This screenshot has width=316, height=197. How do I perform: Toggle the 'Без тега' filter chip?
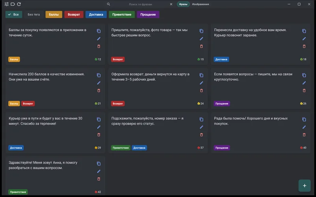point(34,15)
